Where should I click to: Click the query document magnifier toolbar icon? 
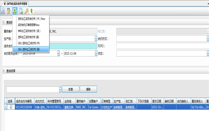tap(3, 11)
